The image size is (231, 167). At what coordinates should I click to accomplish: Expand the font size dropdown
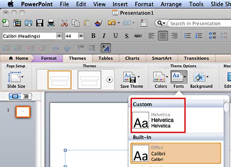click(x=81, y=36)
